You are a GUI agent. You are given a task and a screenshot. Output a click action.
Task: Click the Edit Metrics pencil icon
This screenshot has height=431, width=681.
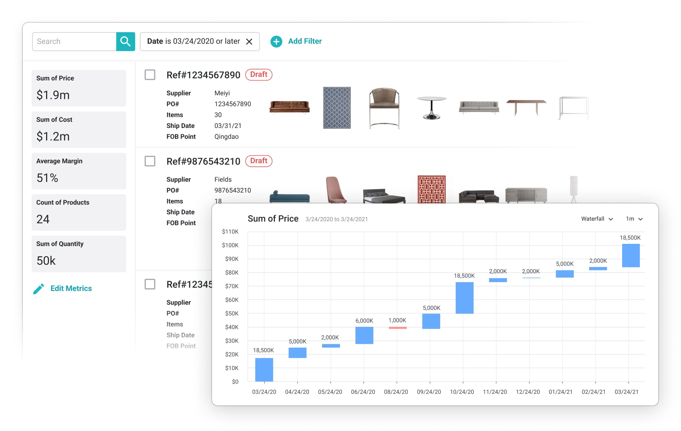(x=39, y=289)
